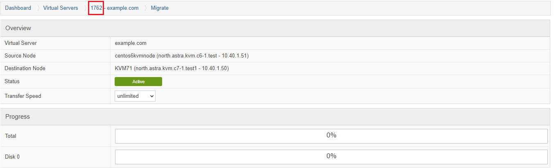Expand the Transfer Speed dropdown
This screenshot has width=556, height=168.
click(135, 96)
